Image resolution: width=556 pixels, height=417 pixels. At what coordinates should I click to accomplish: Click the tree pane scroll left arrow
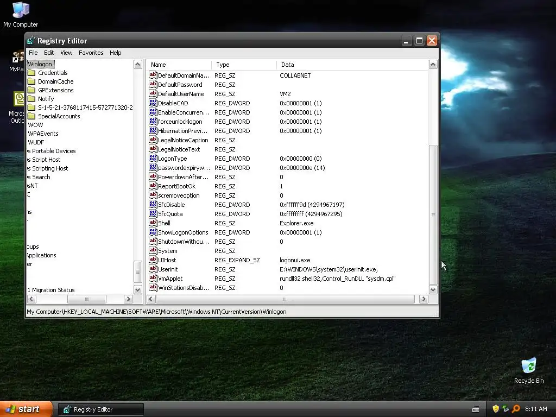pyautogui.click(x=31, y=299)
